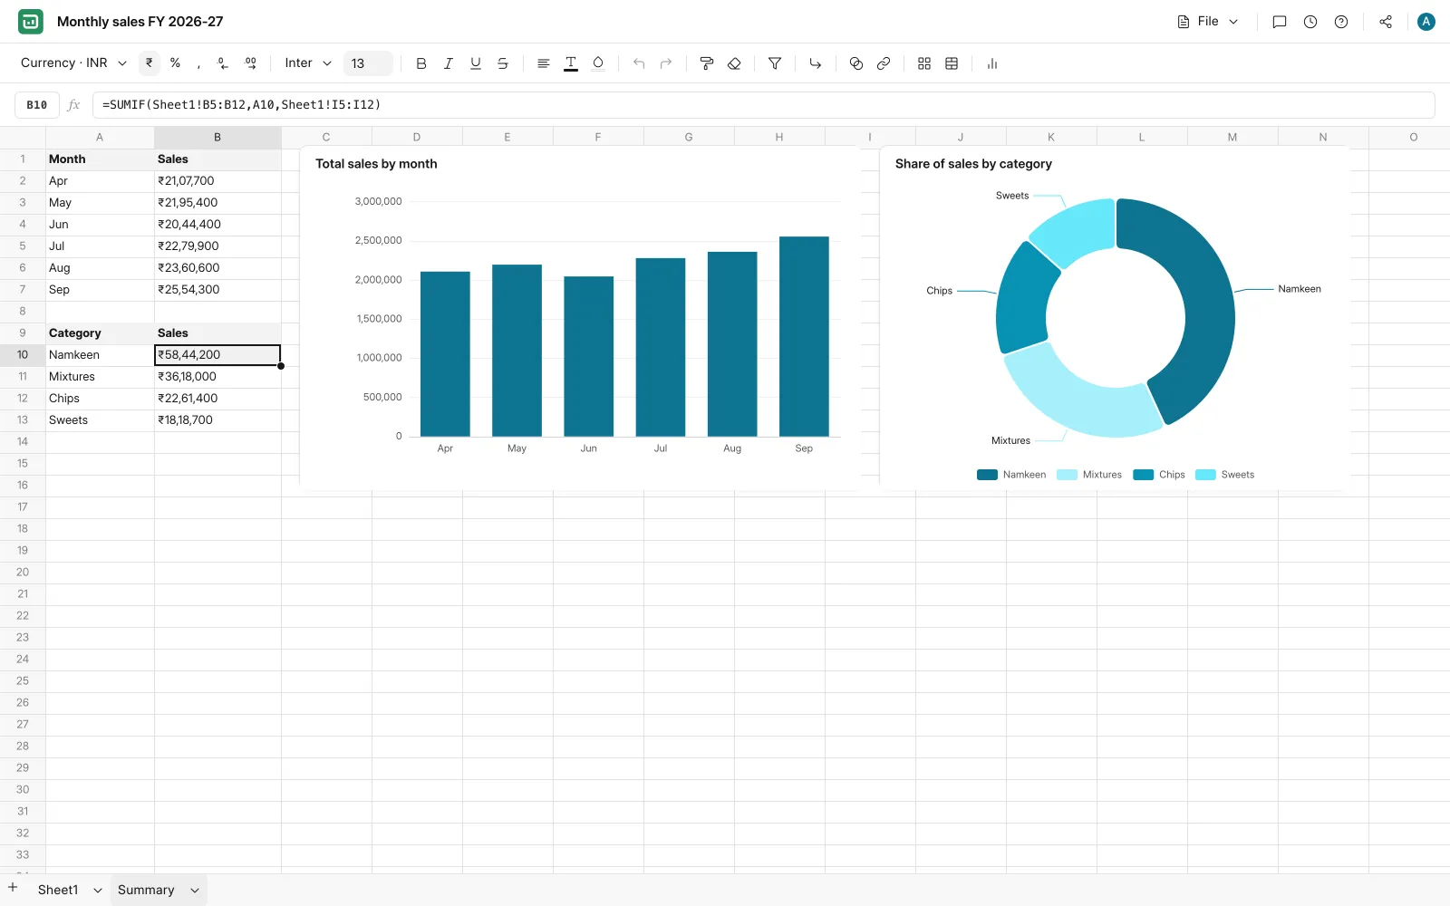Open the comments panel

click(x=1280, y=22)
